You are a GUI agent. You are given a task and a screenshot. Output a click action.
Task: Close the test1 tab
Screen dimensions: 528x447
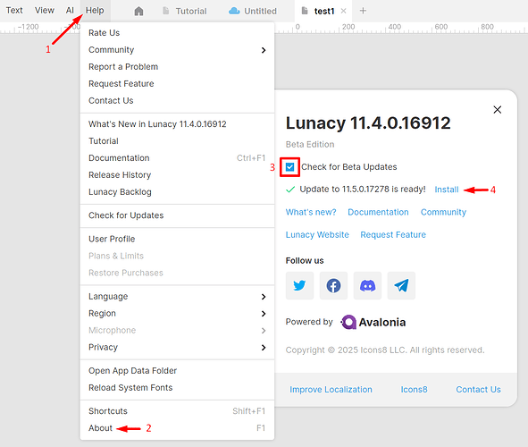tap(343, 11)
